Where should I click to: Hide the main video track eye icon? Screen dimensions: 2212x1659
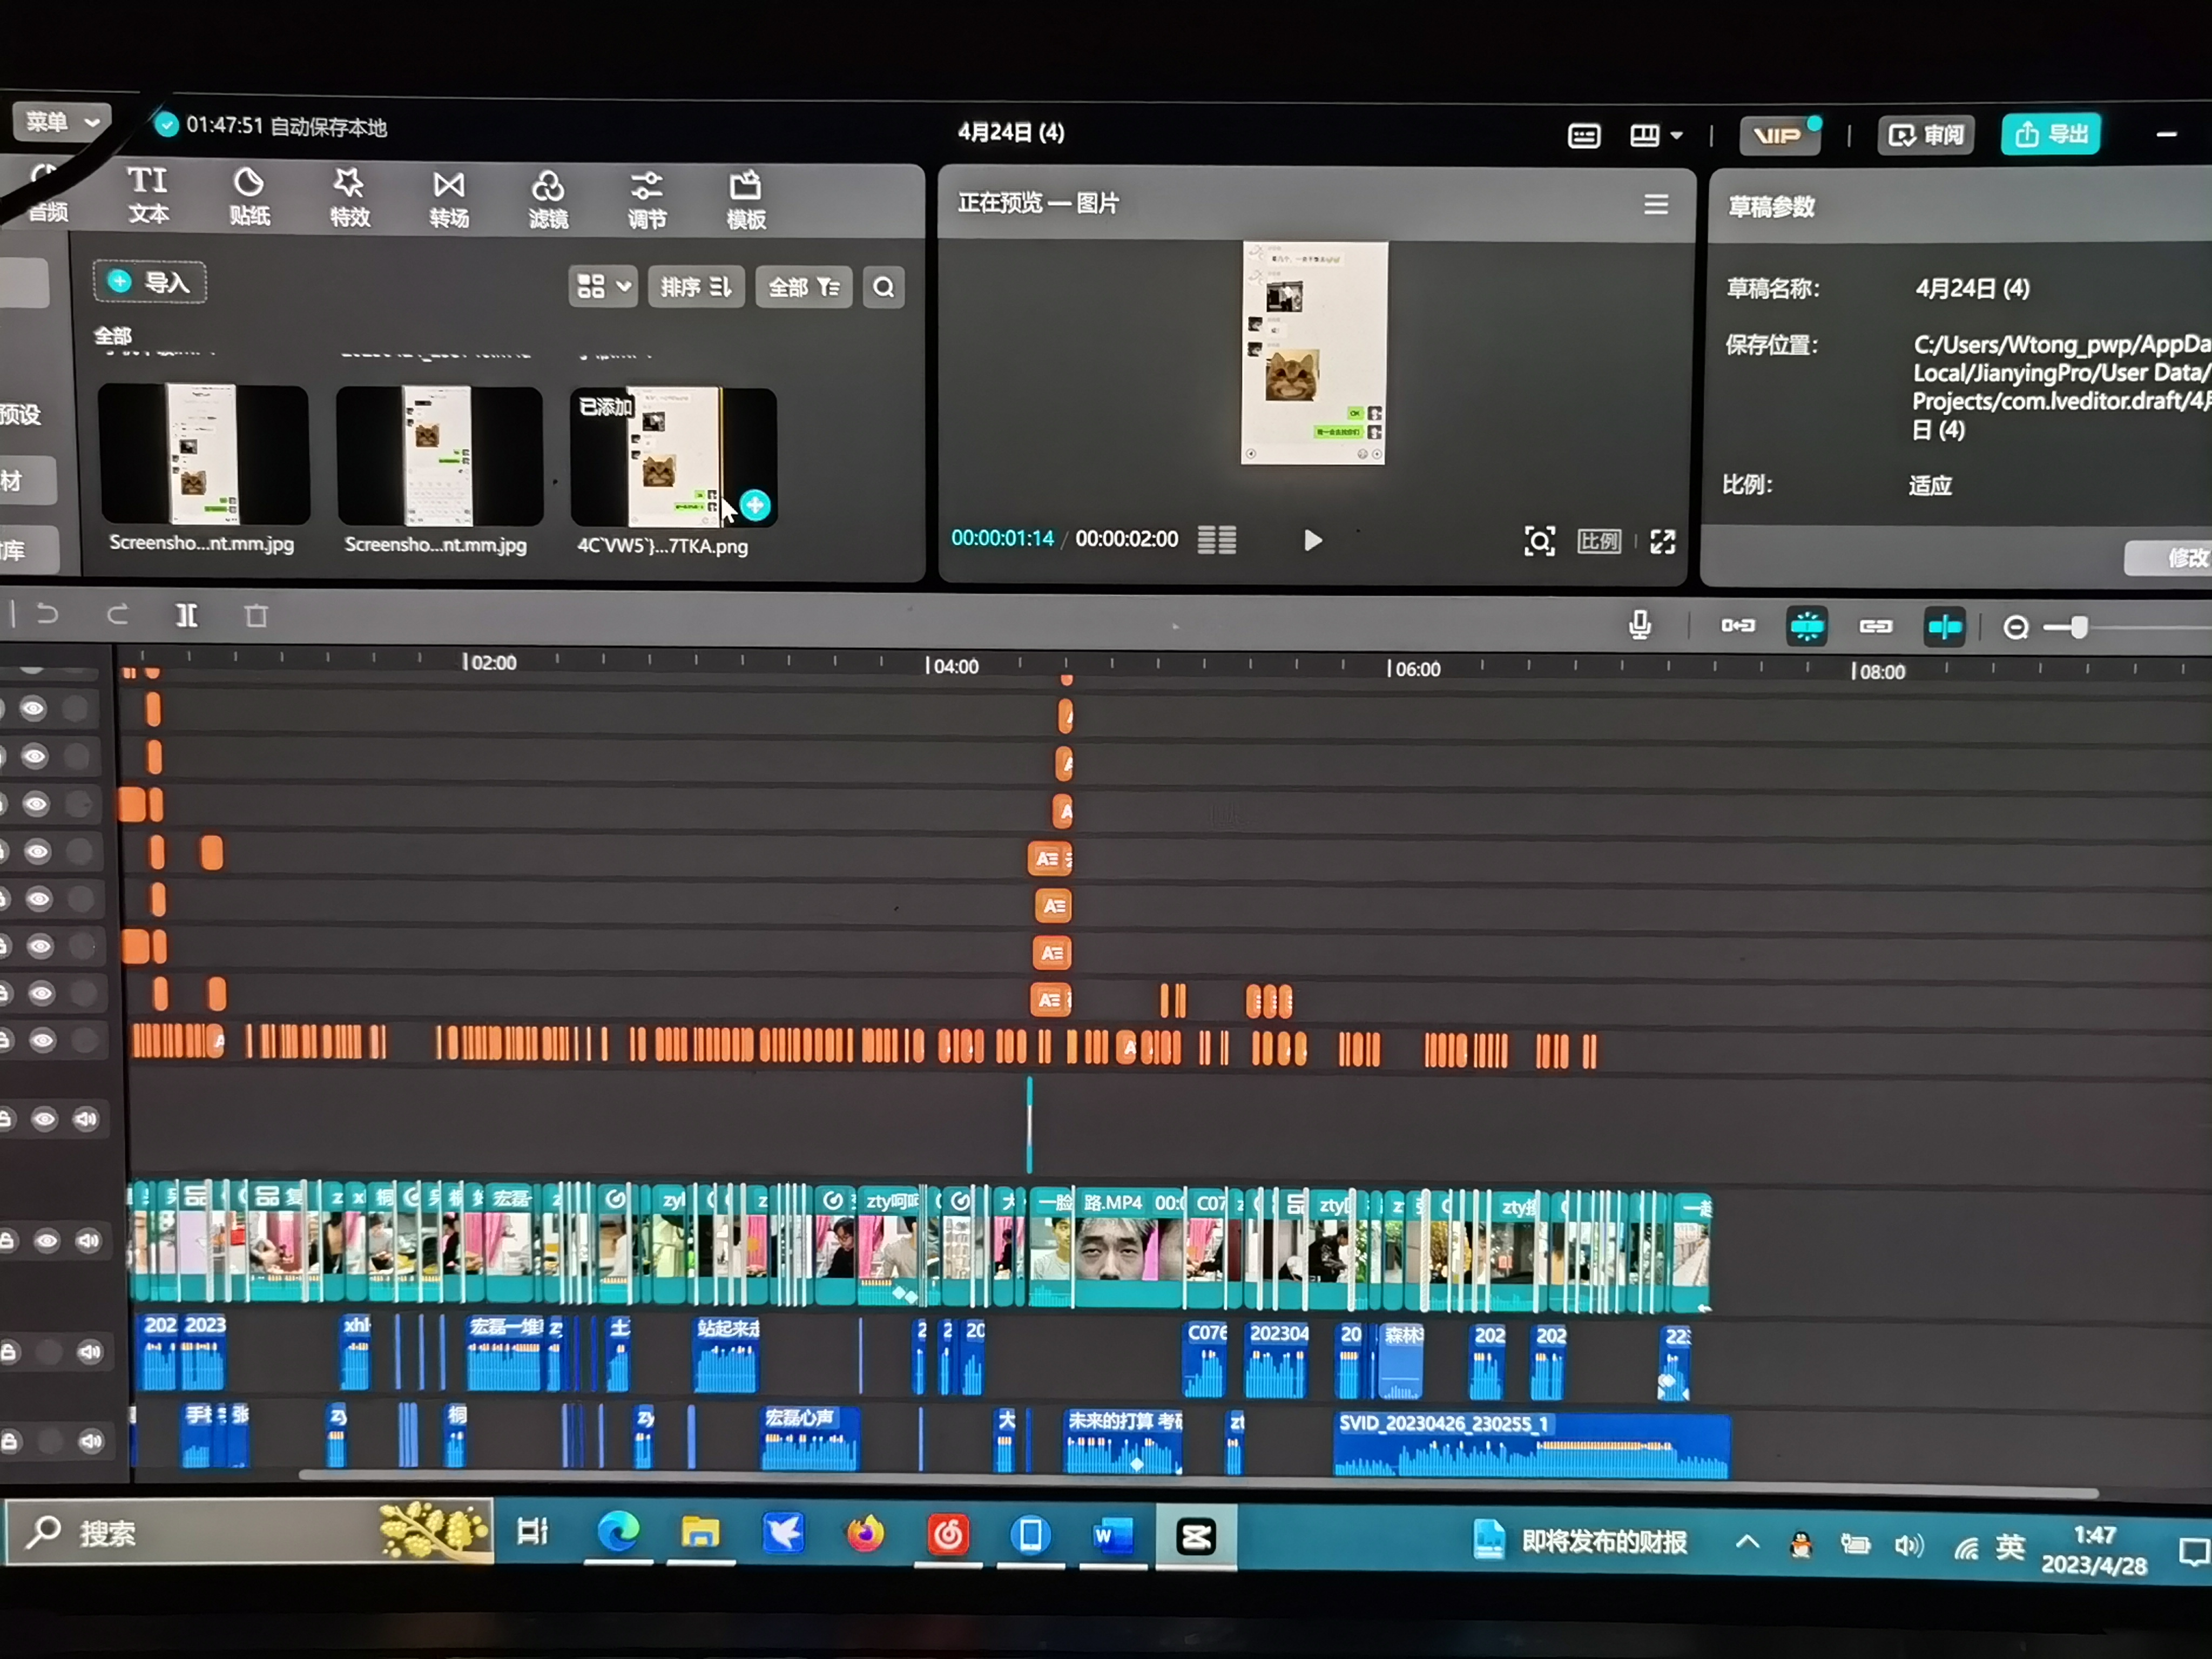46,1241
